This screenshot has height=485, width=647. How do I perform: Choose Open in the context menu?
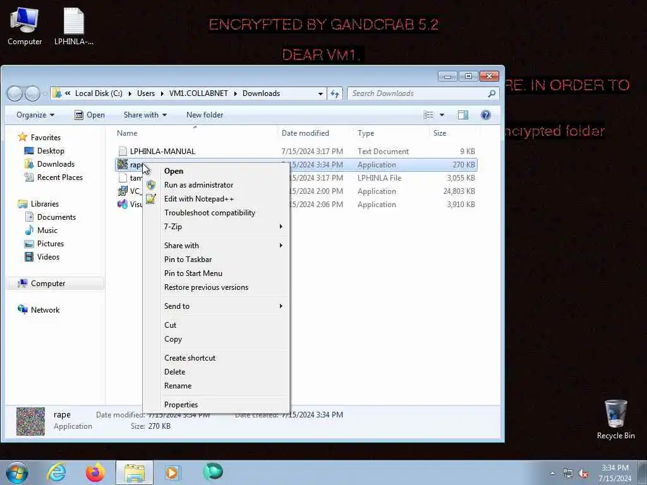[x=216, y=171]
